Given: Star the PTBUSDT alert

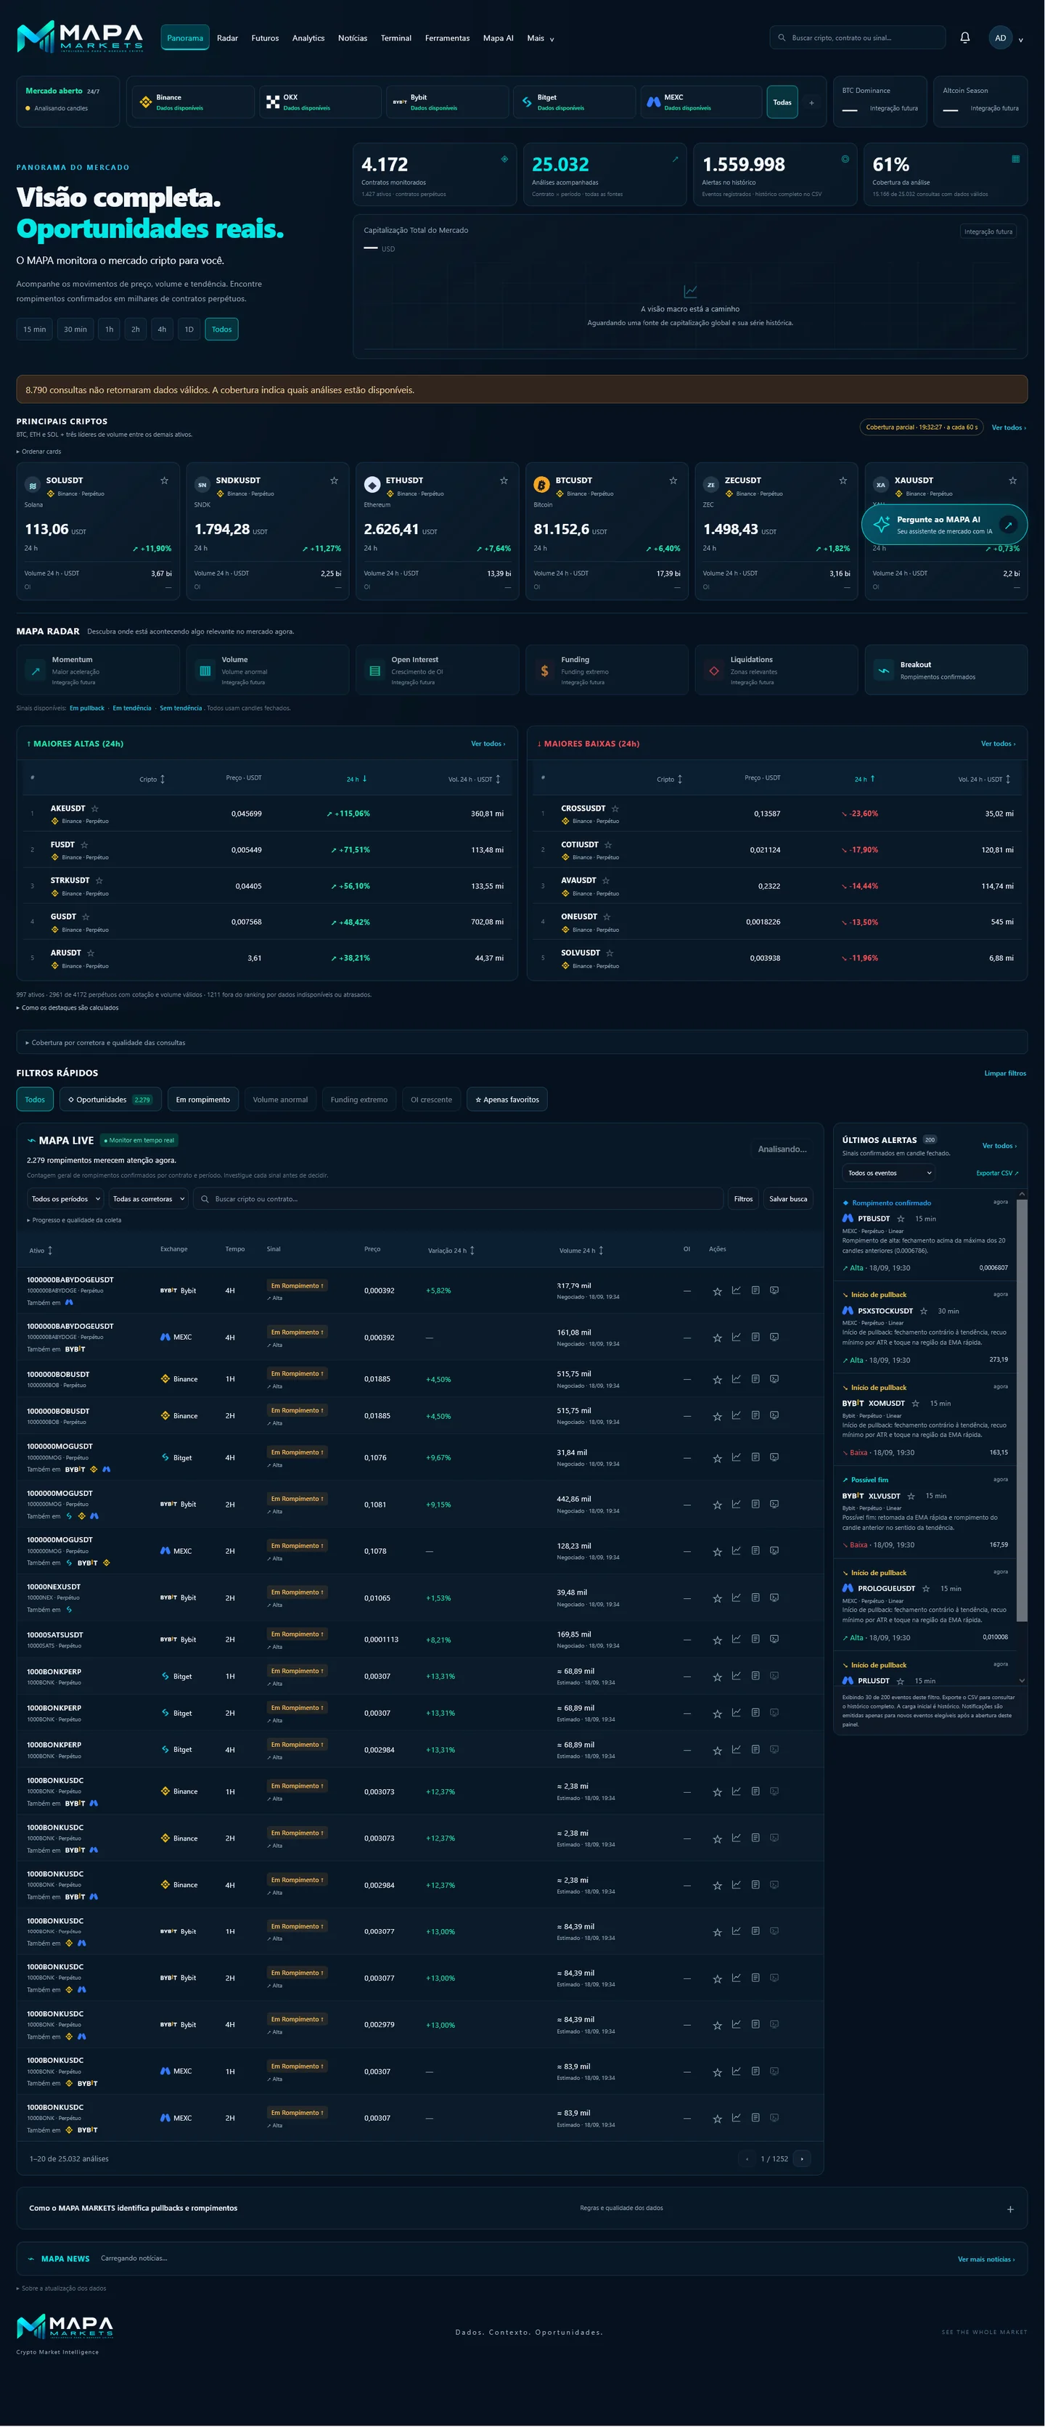Looking at the screenshot, I should [x=901, y=1218].
